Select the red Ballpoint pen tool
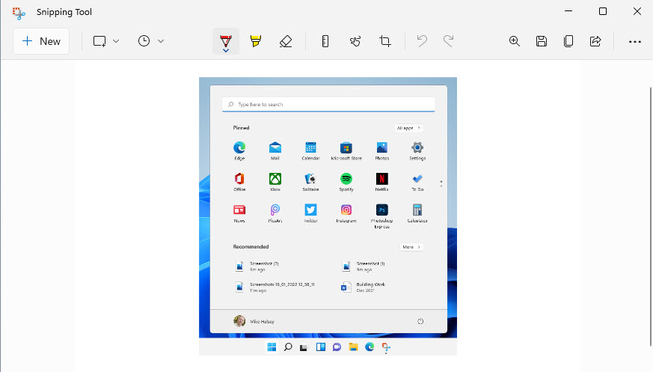 (x=225, y=41)
